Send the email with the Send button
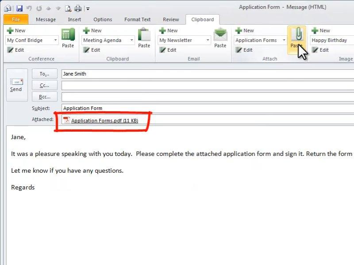Screen dimensions: 354x265 tap(17, 85)
